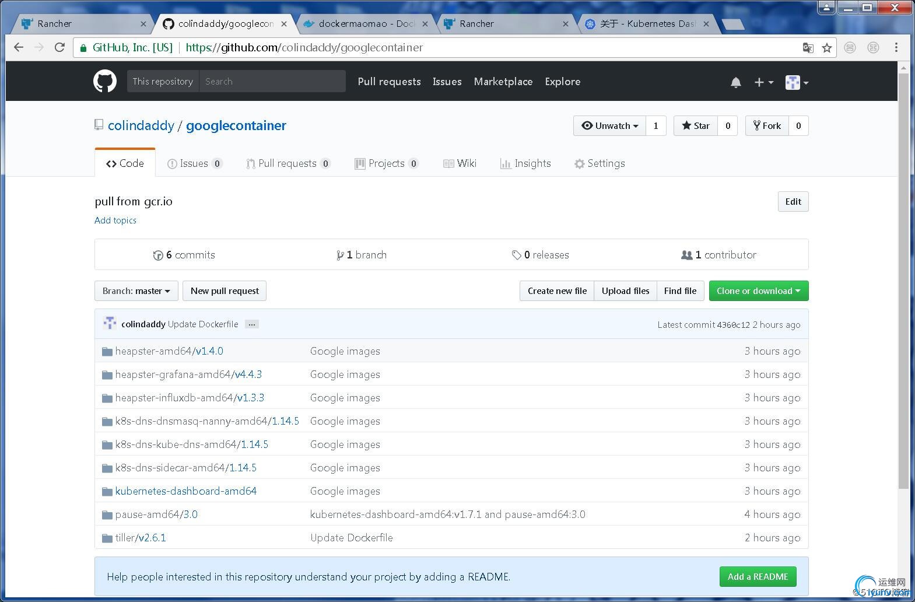Open the colindaddy owner link
915x602 pixels.
point(141,126)
